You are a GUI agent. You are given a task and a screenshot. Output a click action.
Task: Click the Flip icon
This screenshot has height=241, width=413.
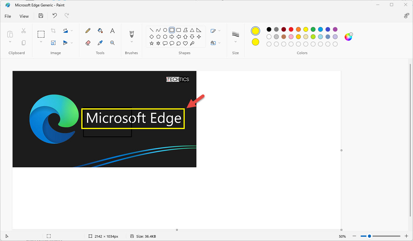pyautogui.click(x=66, y=43)
